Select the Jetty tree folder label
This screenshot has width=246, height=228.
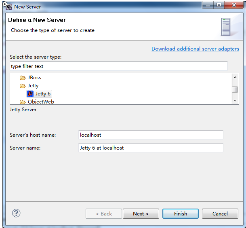click(33, 86)
